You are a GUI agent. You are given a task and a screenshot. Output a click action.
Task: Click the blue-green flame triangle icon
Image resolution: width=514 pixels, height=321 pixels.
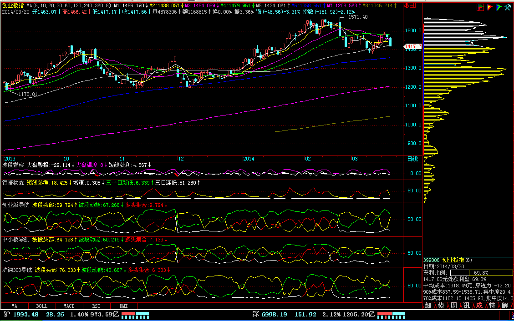[x=499, y=7]
